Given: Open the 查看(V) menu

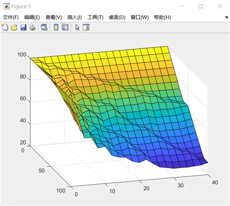Looking at the screenshot, I should pyautogui.click(x=54, y=17).
